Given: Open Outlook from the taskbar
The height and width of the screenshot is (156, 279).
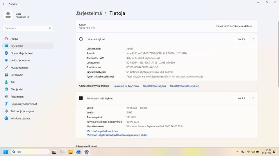Looking at the screenshot, I should 78,152.
